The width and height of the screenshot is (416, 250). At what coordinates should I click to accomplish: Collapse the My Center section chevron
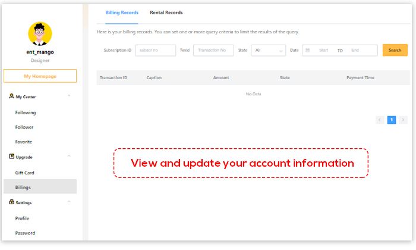click(x=69, y=96)
